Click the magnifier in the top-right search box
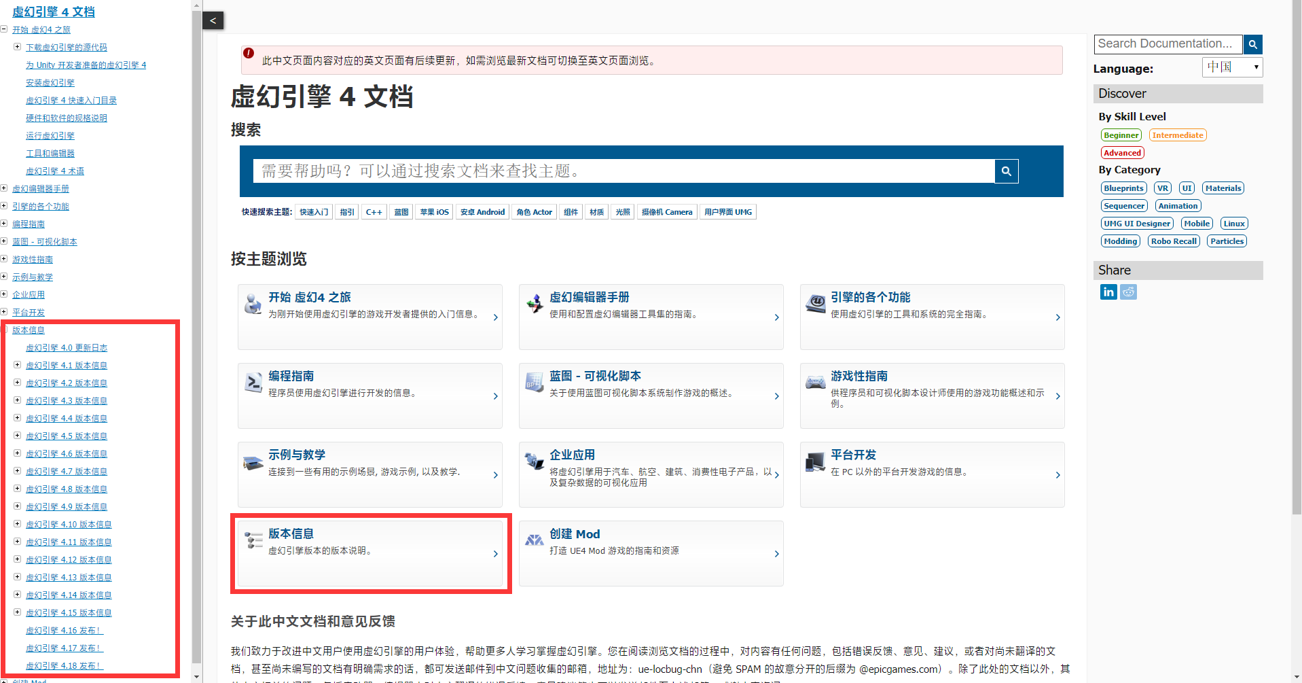The height and width of the screenshot is (683, 1302). (x=1252, y=44)
